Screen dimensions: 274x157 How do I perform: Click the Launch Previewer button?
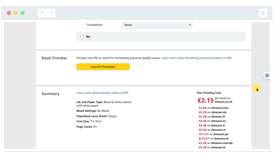[x=103, y=67]
